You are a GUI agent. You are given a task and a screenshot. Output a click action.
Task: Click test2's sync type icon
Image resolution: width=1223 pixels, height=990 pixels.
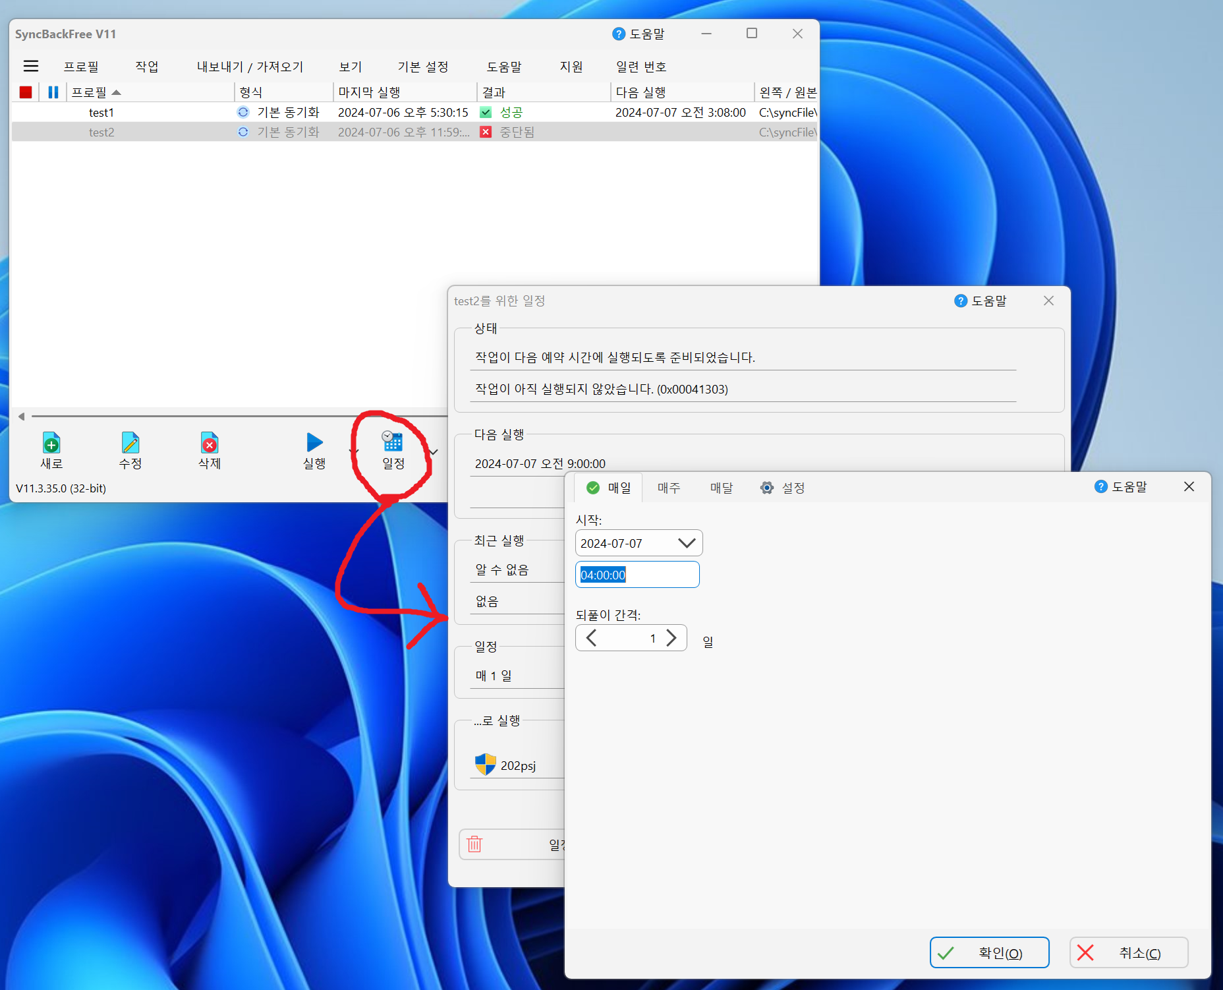tap(243, 132)
